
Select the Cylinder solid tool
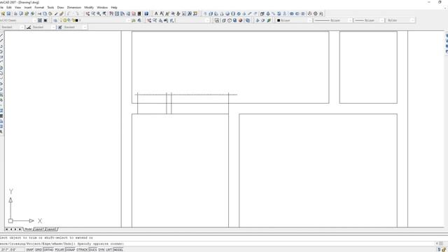pyautogui.click(x=233, y=13)
